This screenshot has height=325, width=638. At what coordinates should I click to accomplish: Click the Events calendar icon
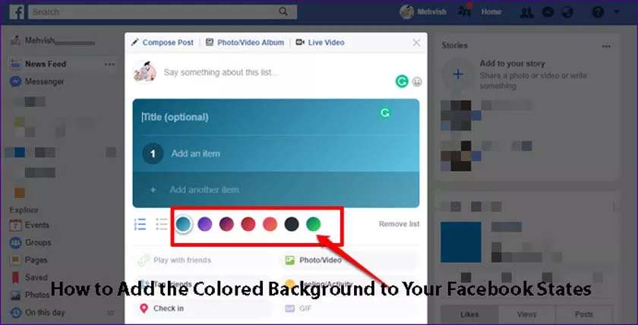[15, 225]
